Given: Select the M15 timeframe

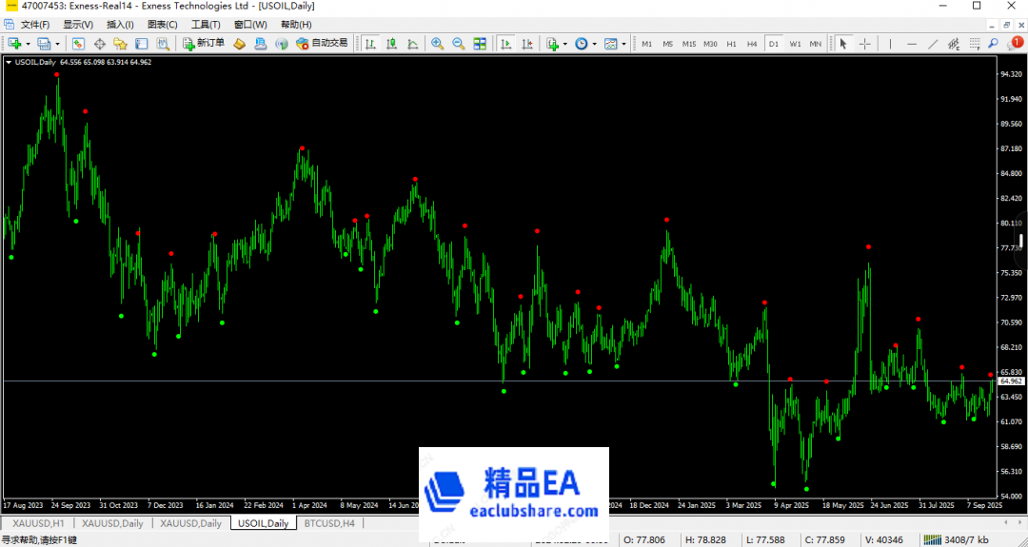Looking at the screenshot, I should coord(689,44).
